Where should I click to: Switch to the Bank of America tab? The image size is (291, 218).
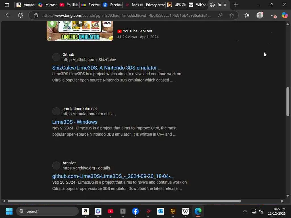tap(134, 5)
